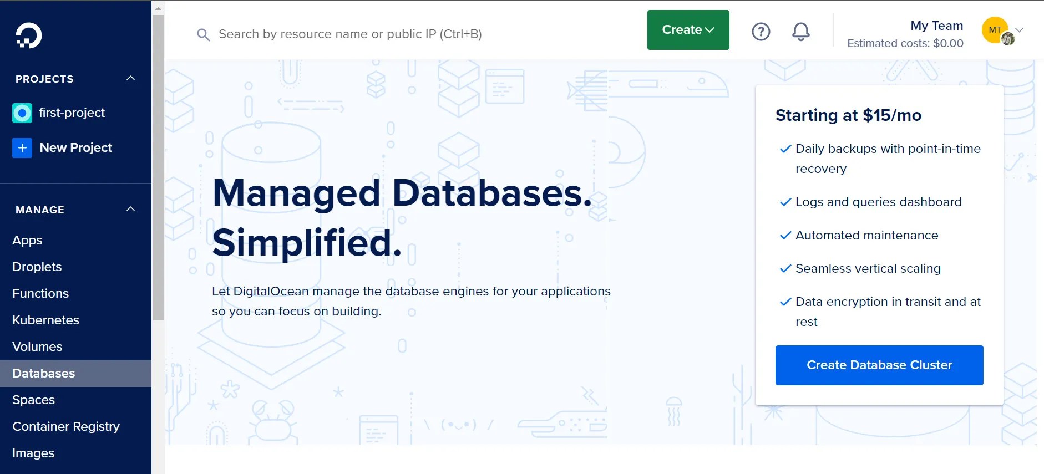
Task: Collapse the PROJECTS section
Action: click(x=130, y=79)
